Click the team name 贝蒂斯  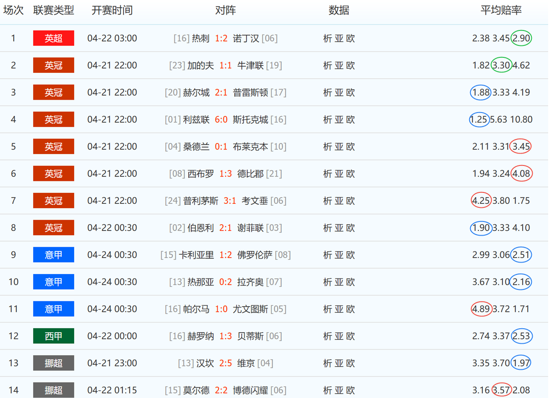coord(250,336)
